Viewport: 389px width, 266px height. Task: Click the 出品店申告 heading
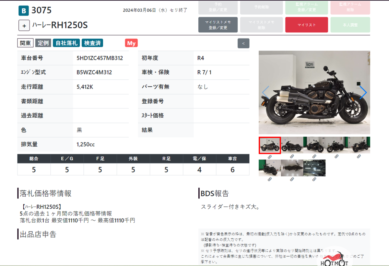click(x=38, y=234)
